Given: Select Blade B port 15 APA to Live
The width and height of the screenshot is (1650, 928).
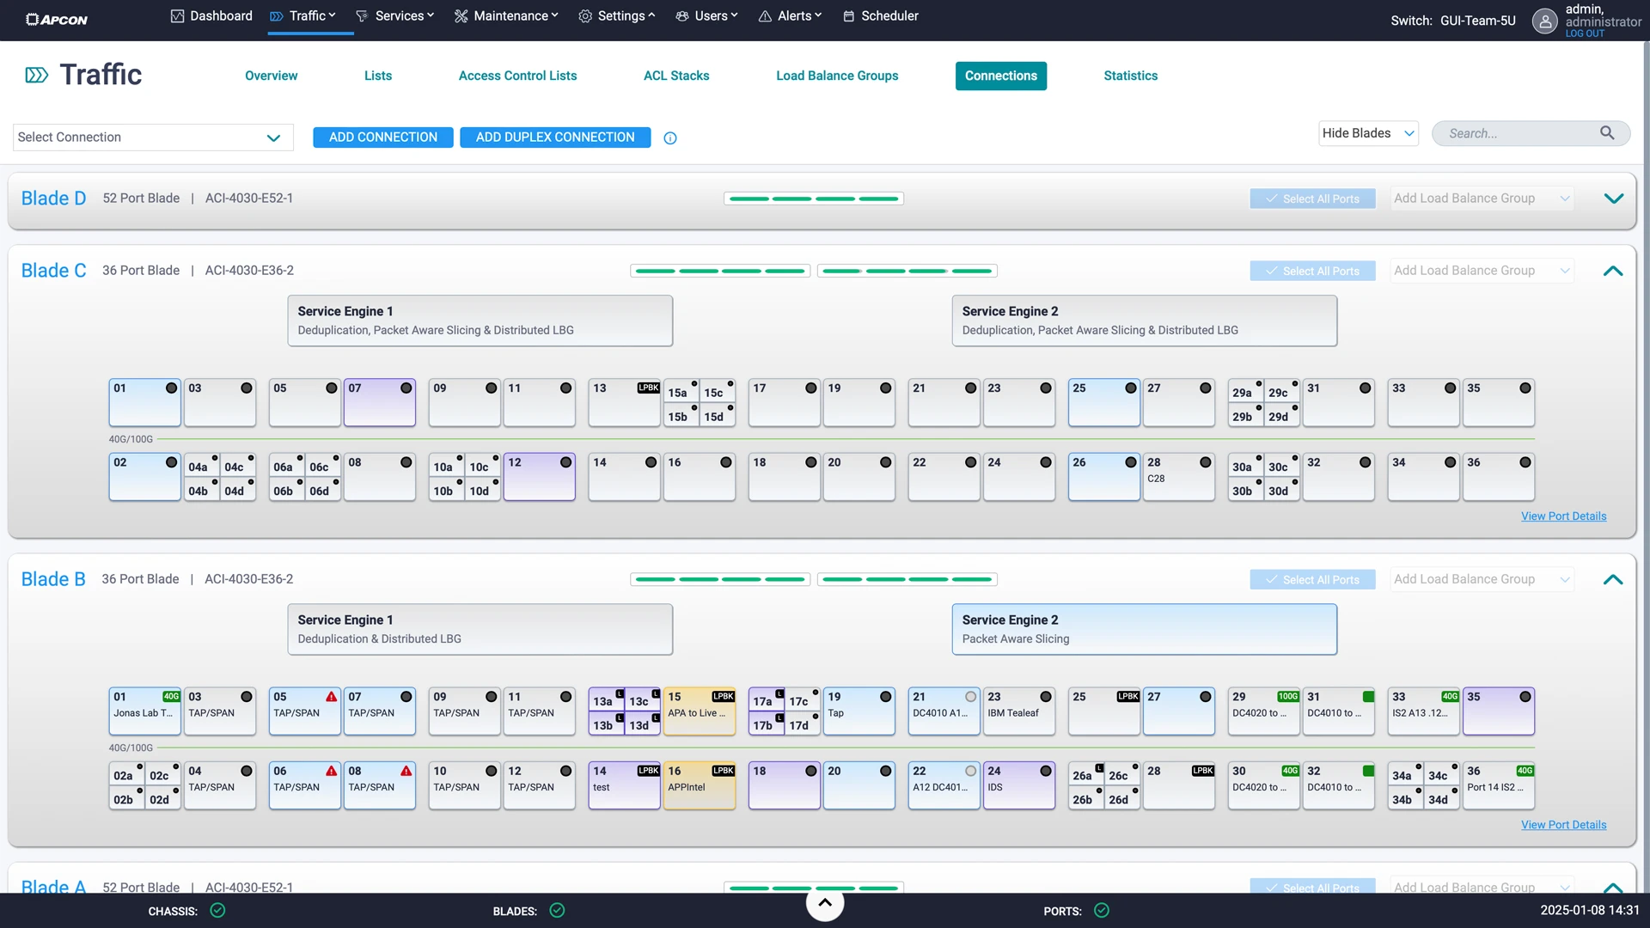Looking at the screenshot, I should [x=699, y=711].
